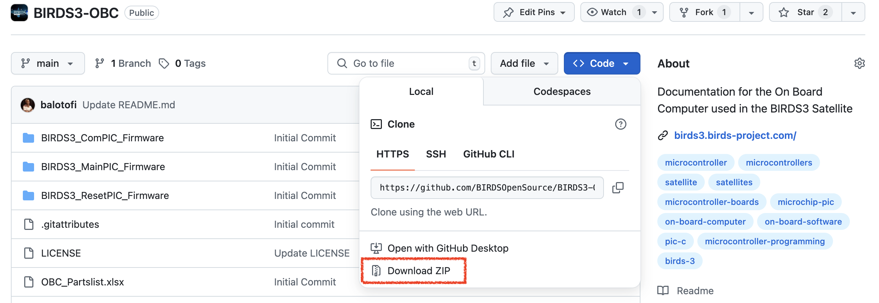Click the on-board-software topic tag

click(803, 222)
